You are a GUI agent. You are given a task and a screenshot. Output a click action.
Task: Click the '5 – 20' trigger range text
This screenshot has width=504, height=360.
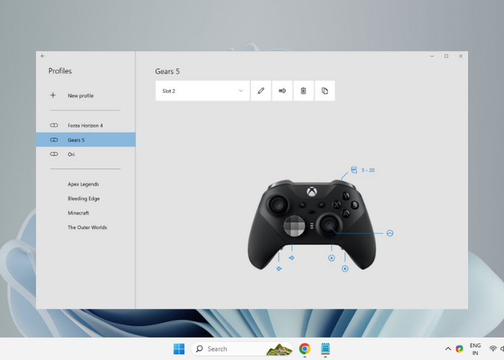(368, 171)
